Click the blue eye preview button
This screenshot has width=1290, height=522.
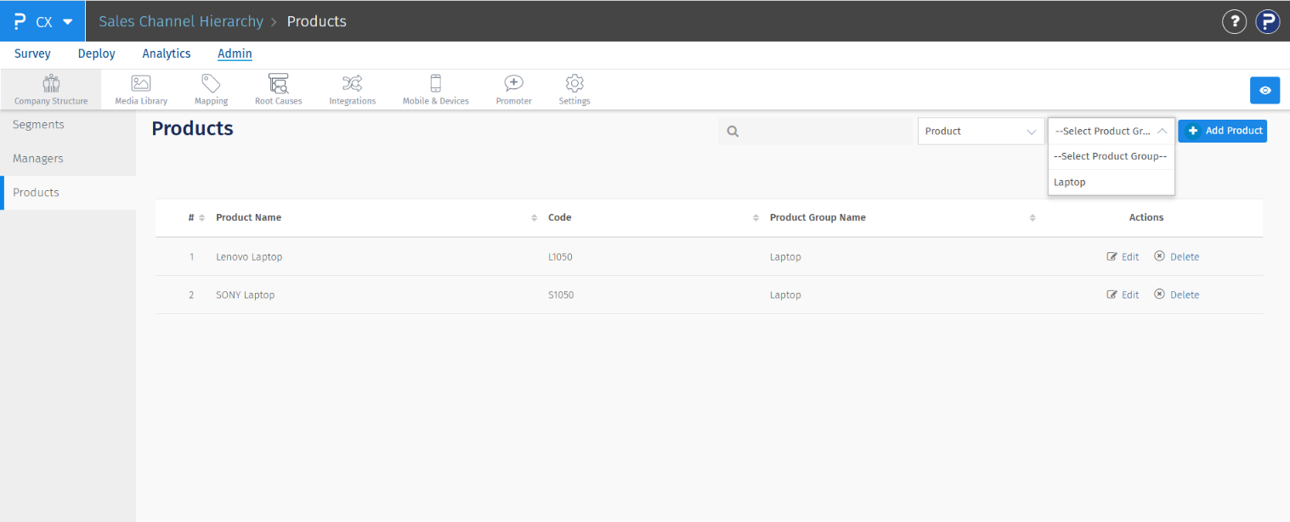coord(1265,90)
